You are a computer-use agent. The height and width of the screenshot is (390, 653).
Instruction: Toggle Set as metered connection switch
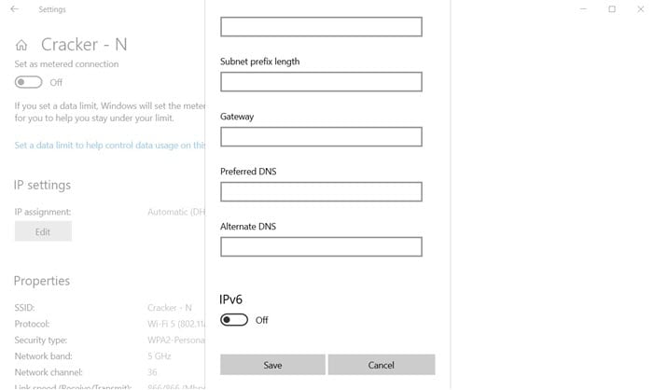pos(28,82)
